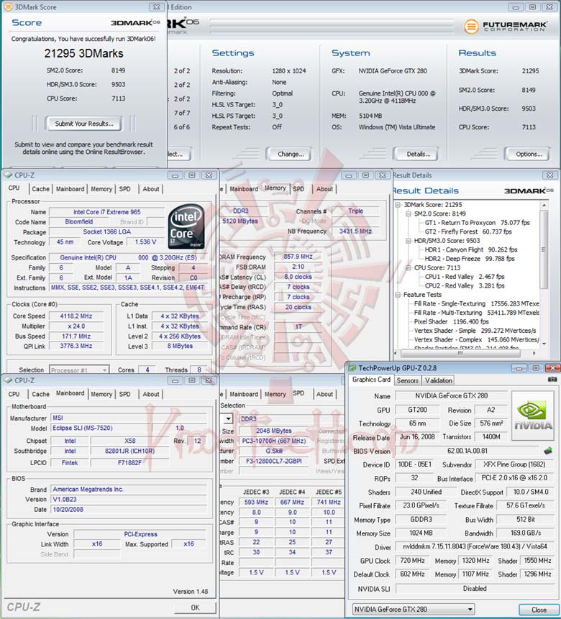Click the Close button in GPU-Z
This screenshot has height=619, width=561.
pos(539,610)
